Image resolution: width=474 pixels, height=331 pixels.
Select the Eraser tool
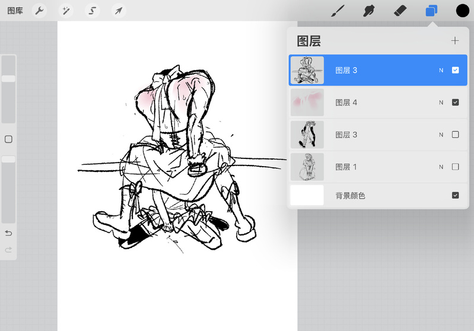pyautogui.click(x=400, y=11)
